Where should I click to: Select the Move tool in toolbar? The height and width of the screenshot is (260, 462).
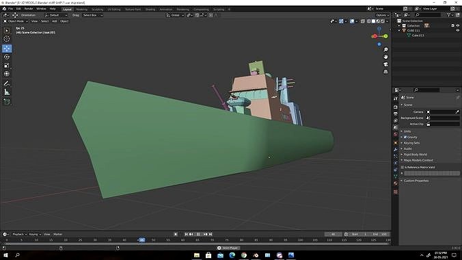coord(7,49)
